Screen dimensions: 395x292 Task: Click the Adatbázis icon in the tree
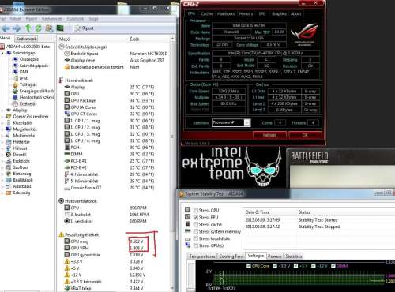click(9, 186)
